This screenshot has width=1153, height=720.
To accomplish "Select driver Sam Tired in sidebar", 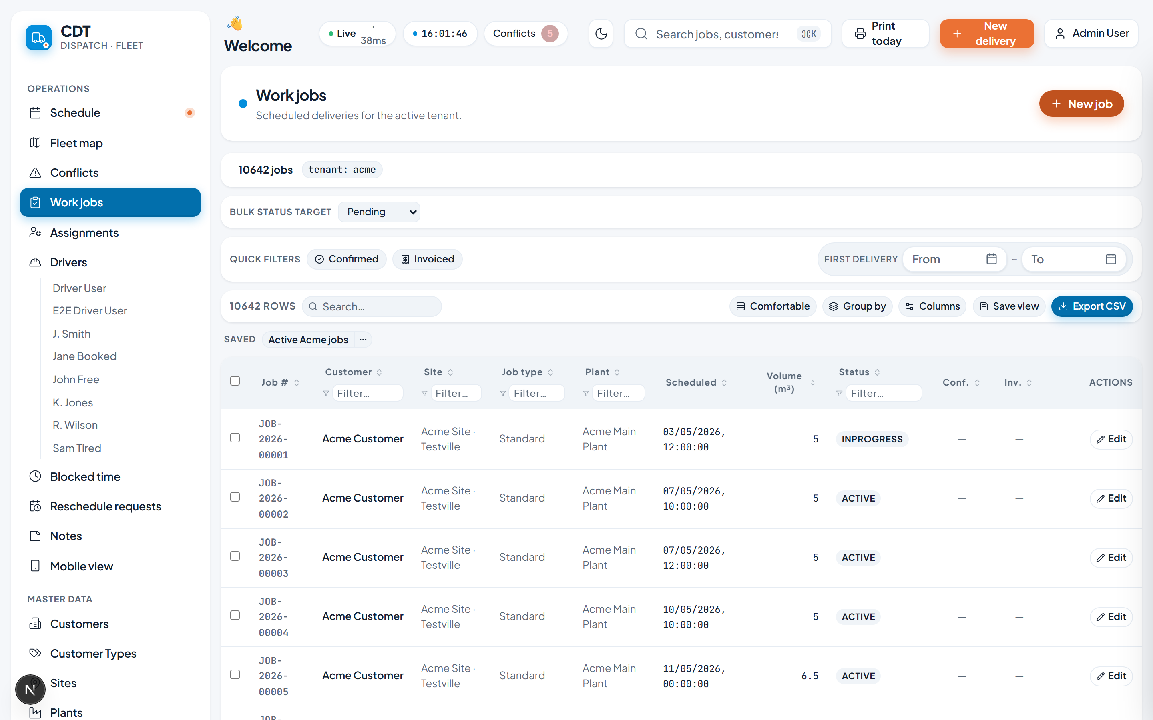I will [x=77, y=448].
